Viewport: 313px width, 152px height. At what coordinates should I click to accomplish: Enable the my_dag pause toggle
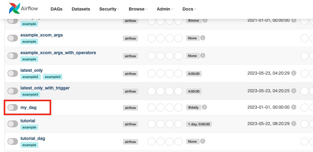(13, 107)
